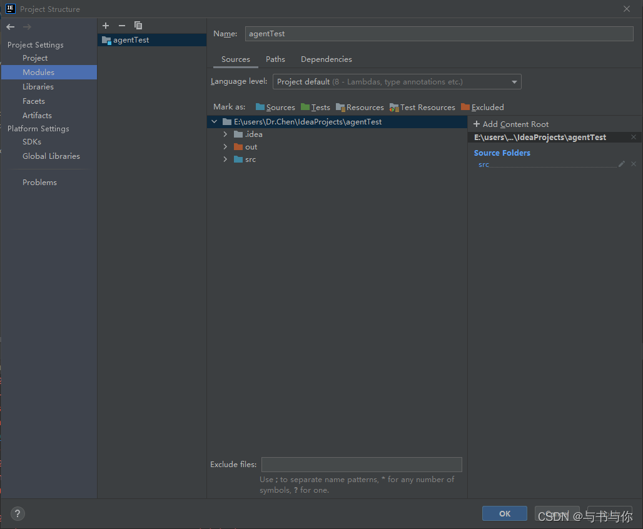Click the Add module plus icon

click(105, 26)
